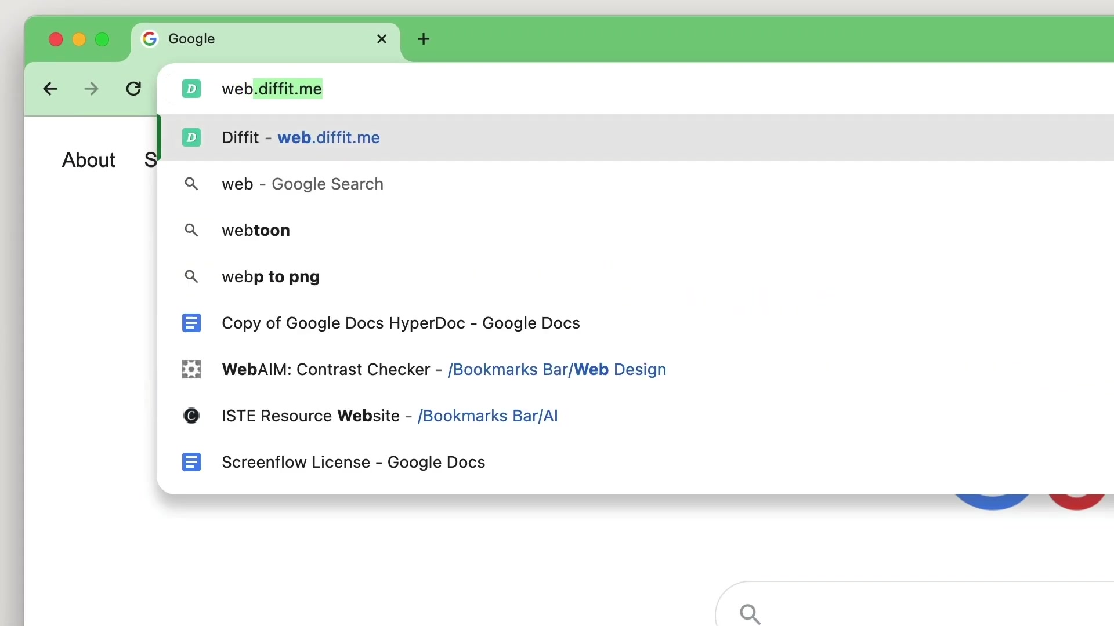
Task: Click the Docs icon beside Copy of Google Docs HyperDoc
Action: point(191,323)
